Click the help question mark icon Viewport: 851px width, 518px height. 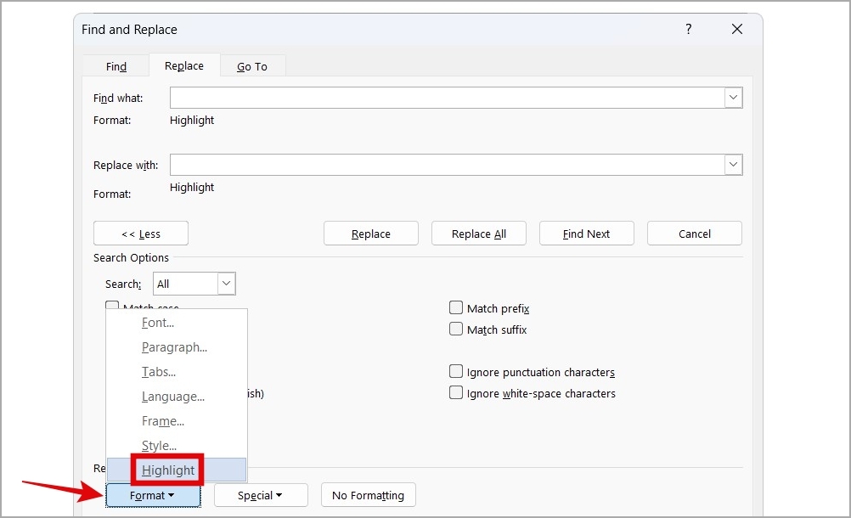coord(688,29)
